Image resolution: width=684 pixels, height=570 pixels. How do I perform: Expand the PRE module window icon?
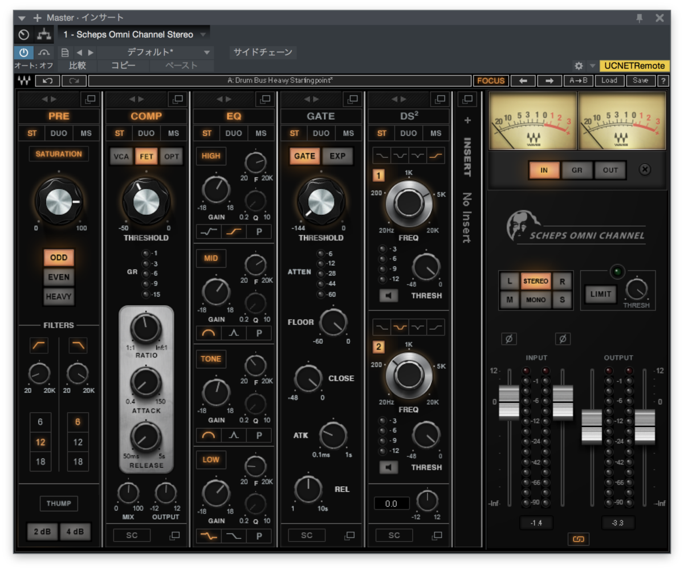[90, 99]
